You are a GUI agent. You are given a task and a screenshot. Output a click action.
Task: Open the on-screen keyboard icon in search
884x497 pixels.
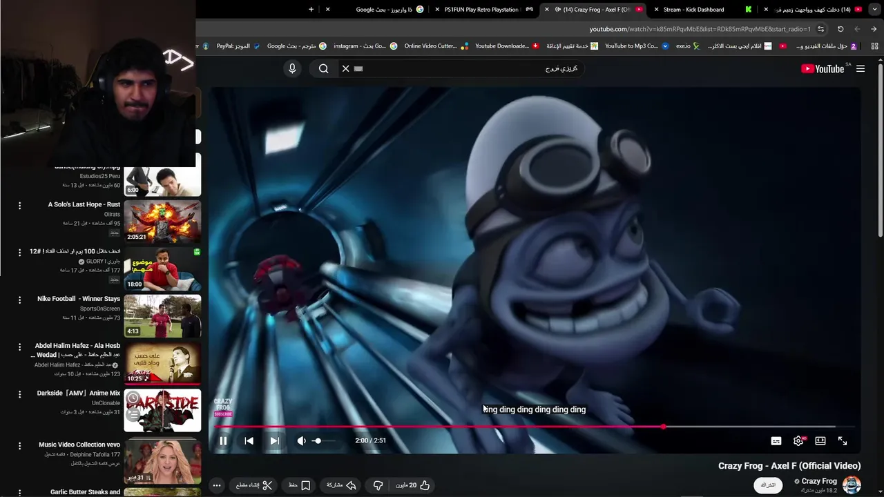click(358, 68)
